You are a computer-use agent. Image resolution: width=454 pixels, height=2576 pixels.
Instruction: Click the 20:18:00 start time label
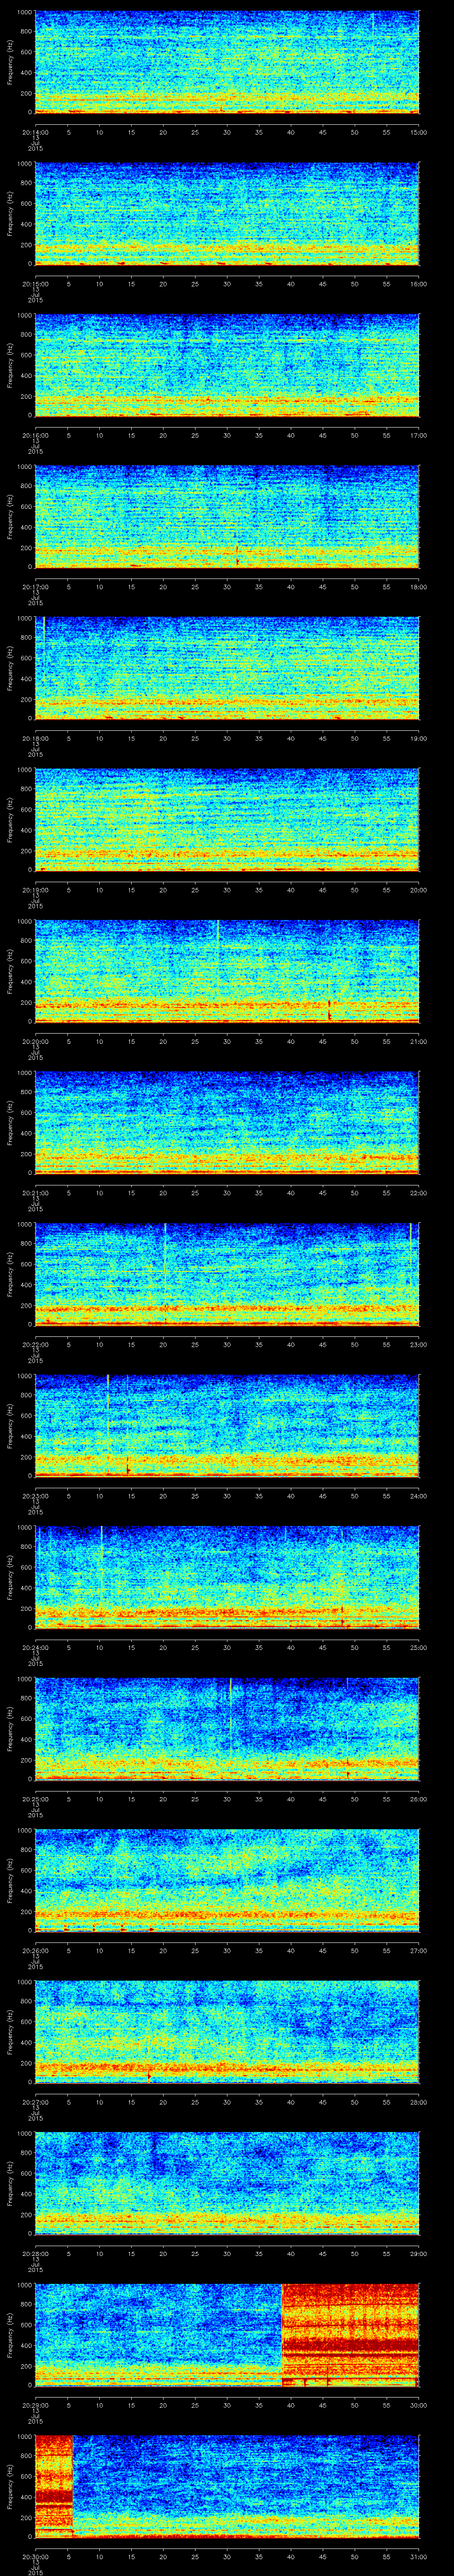click(x=35, y=738)
